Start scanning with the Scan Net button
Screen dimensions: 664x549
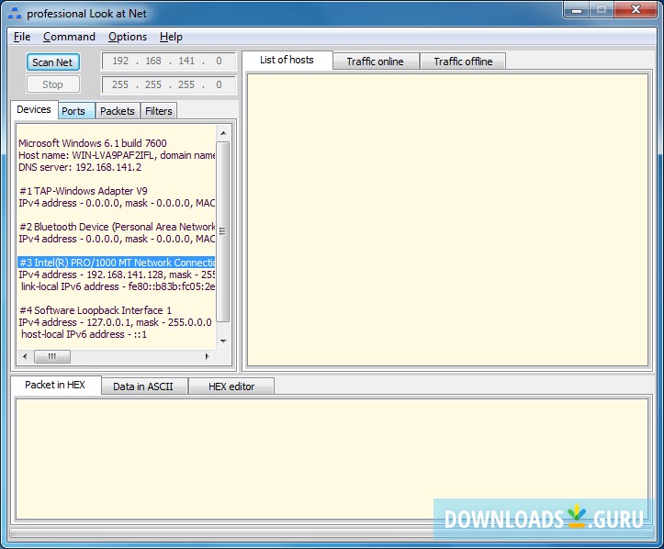(53, 62)
